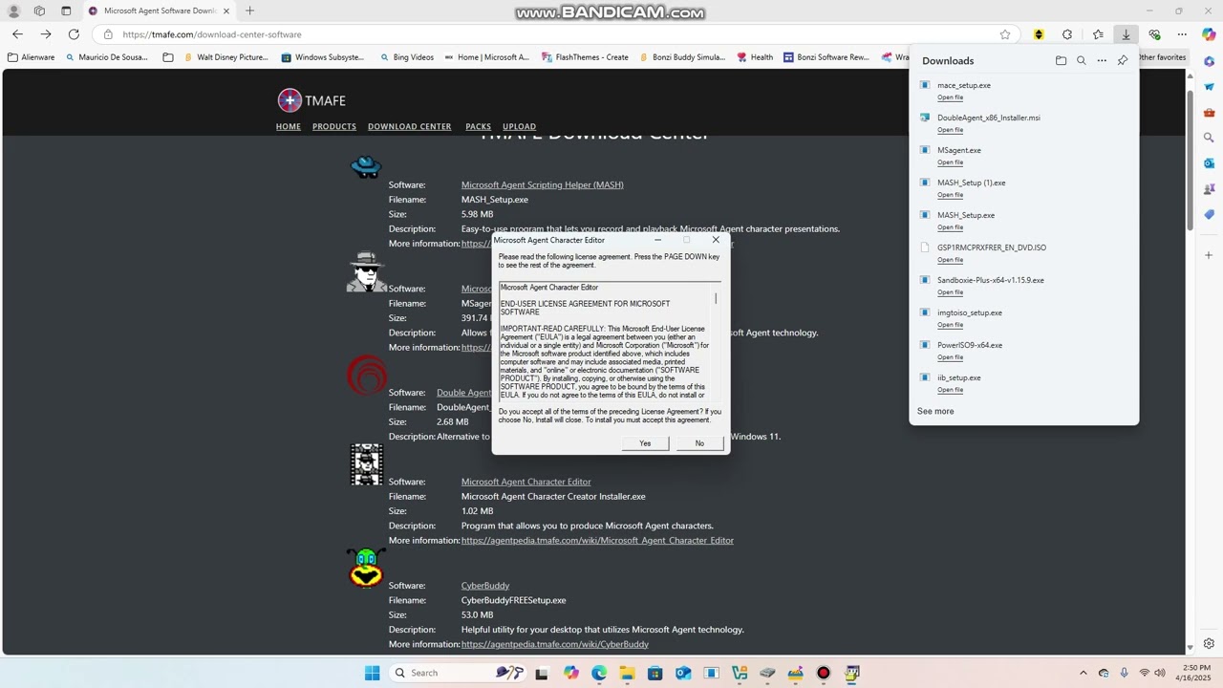Open PACKS in the TMAFE navigation

point(478,126)
